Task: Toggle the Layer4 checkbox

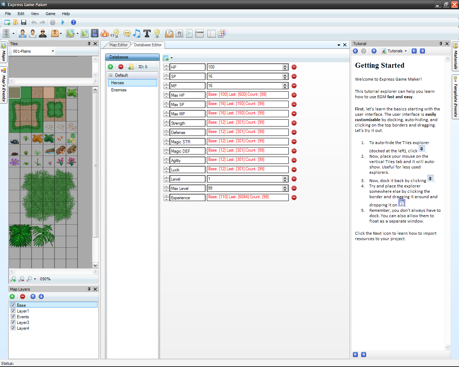Action: [x=13, y=328]
